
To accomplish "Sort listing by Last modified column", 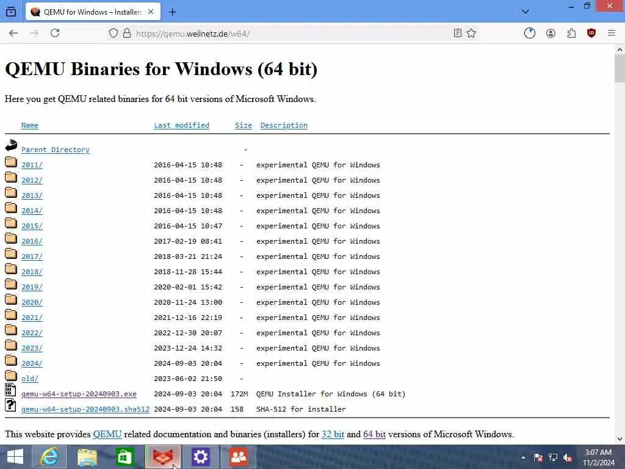I will tap(181, 125).
